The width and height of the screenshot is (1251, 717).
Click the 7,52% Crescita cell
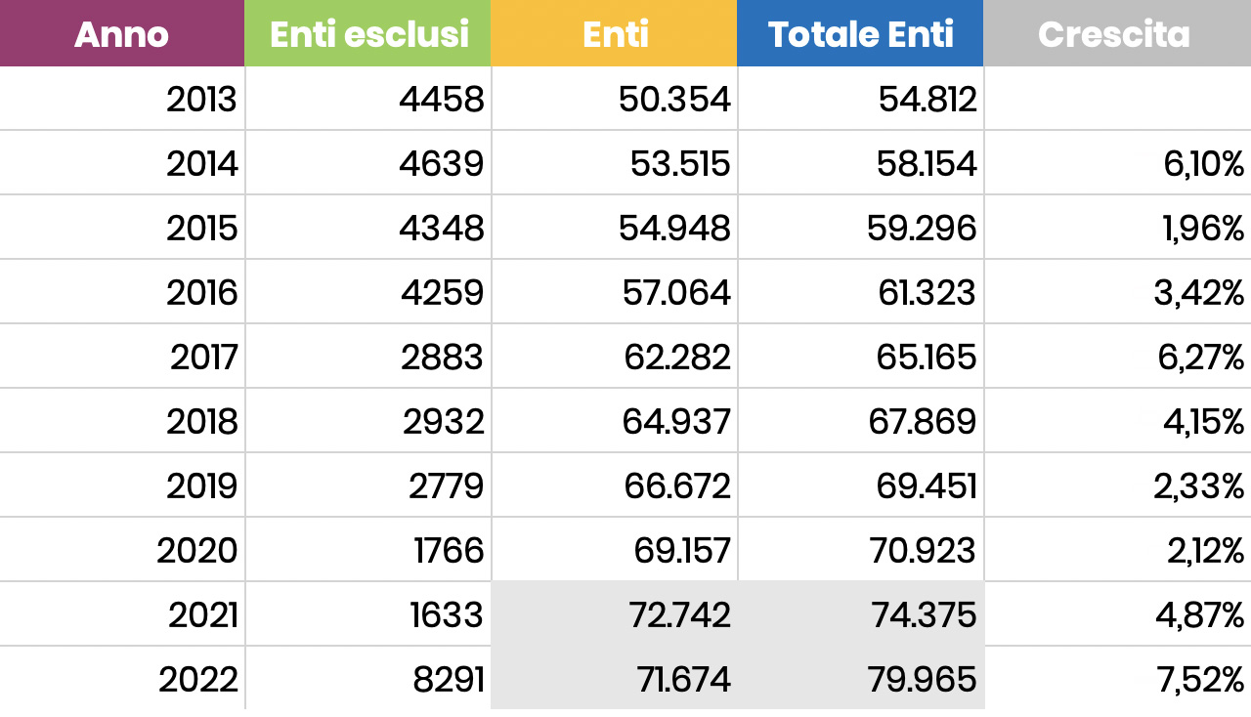tap(1201, 680)
